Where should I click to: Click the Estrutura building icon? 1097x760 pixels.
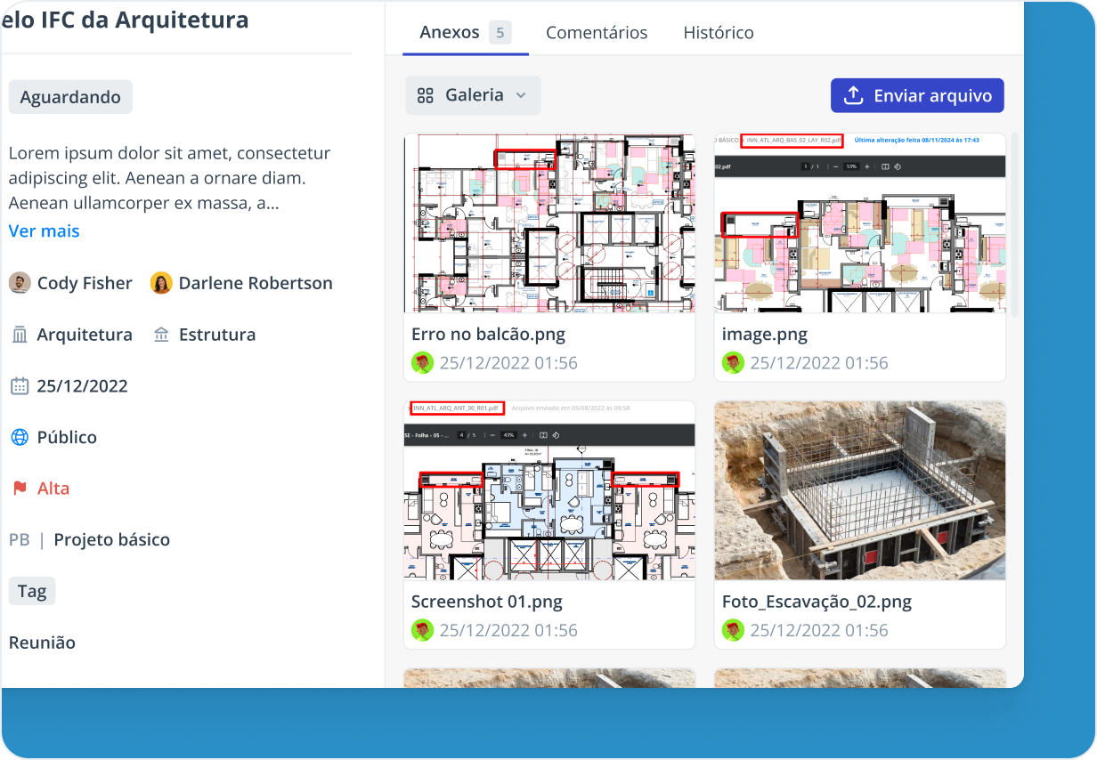pos(161,335)
